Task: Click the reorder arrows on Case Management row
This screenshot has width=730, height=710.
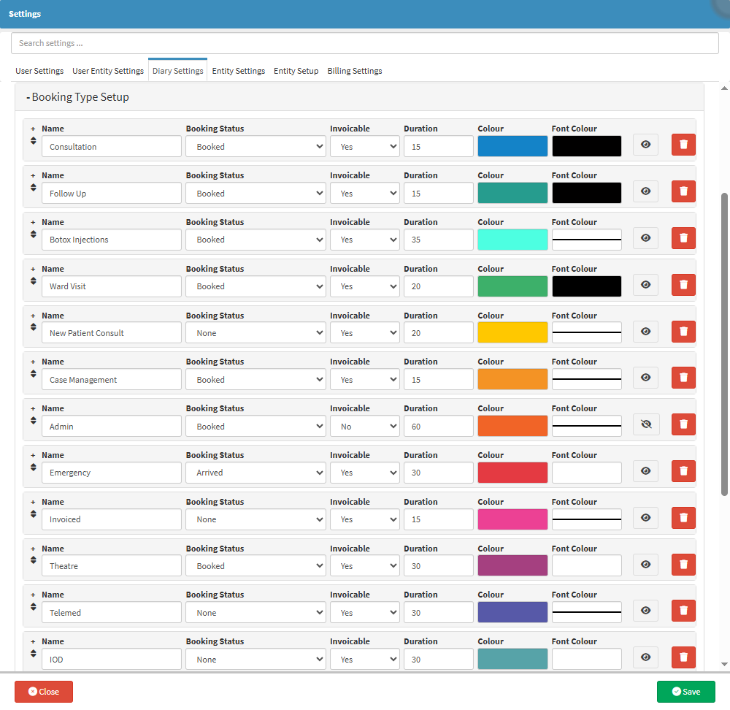Action: (33, 374)
